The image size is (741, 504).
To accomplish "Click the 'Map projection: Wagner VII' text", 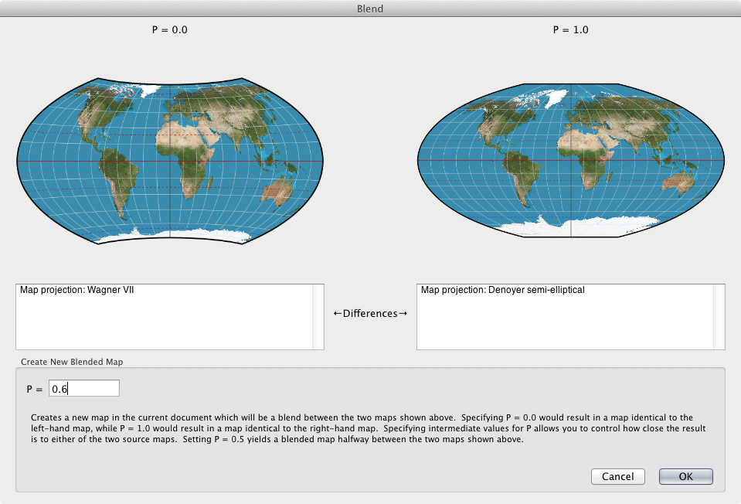I will pos(76,291).
